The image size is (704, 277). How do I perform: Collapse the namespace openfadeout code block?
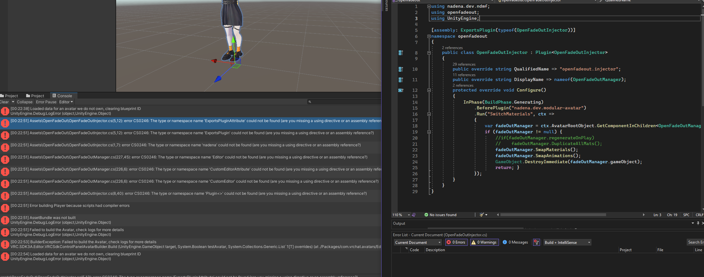[x=429, y=36]
